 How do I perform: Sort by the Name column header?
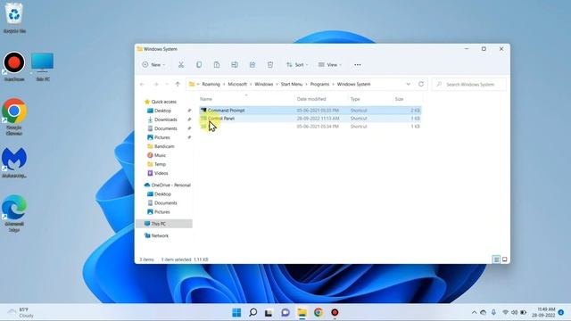pos(206,99)
